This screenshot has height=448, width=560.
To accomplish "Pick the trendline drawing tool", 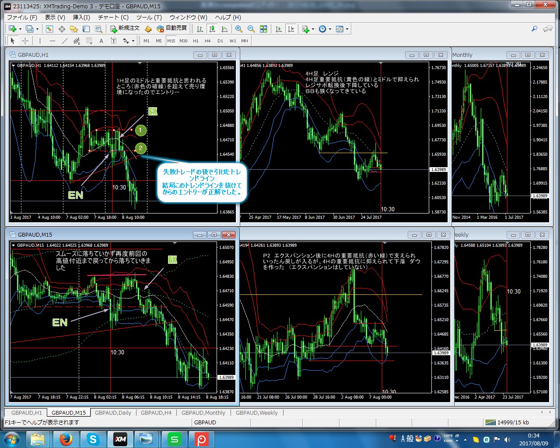I will click(x=65, y=41).
